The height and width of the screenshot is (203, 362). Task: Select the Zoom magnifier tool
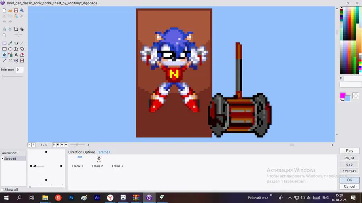tap(4, 35)
